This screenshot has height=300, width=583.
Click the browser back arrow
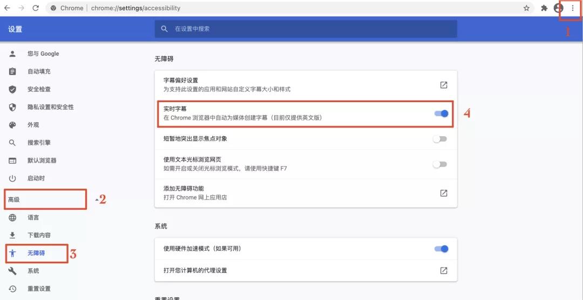(7, 8)
